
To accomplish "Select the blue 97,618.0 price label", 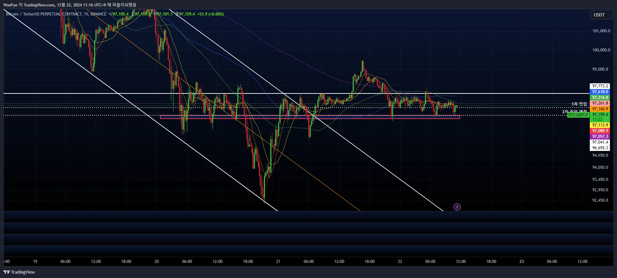I will (600, 92).
